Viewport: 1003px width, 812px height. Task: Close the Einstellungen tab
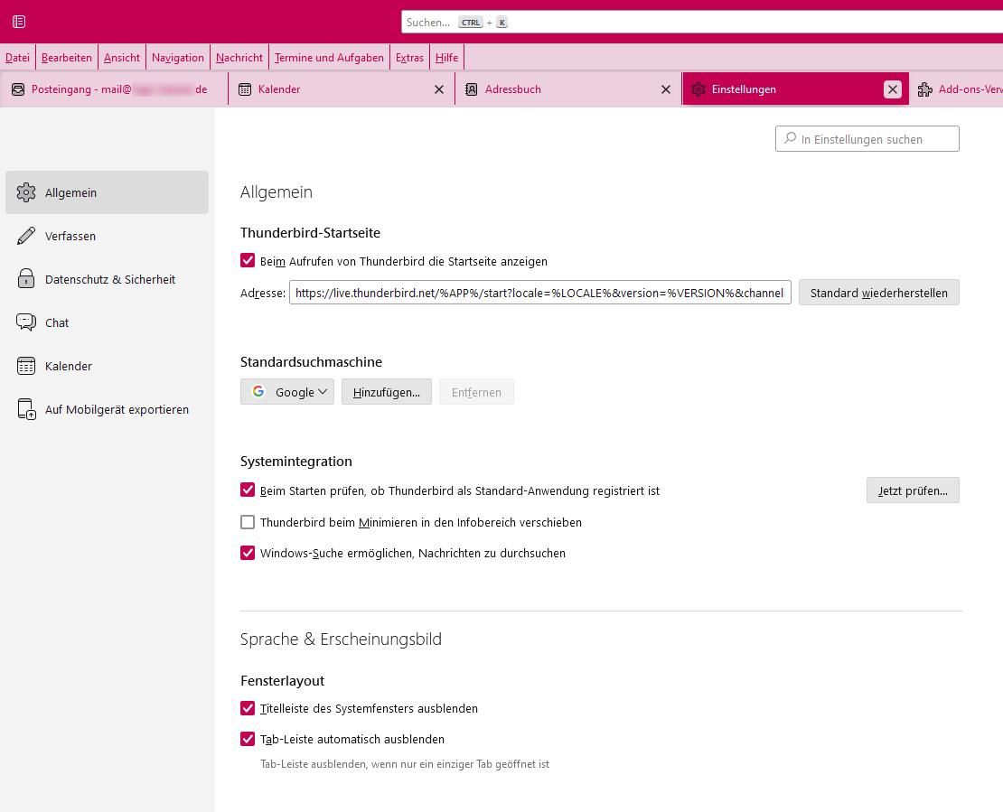pos(892,89)
